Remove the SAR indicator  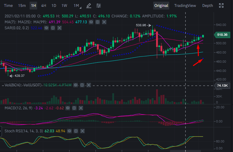point(59,28)
